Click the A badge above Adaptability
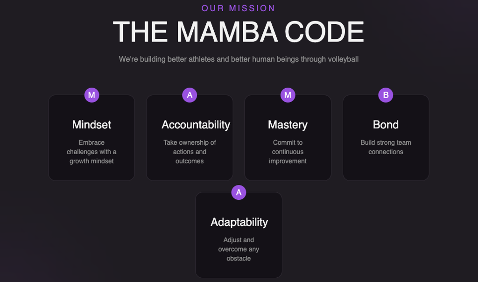Viewport: 478px width, 282px height. point(239,192)
